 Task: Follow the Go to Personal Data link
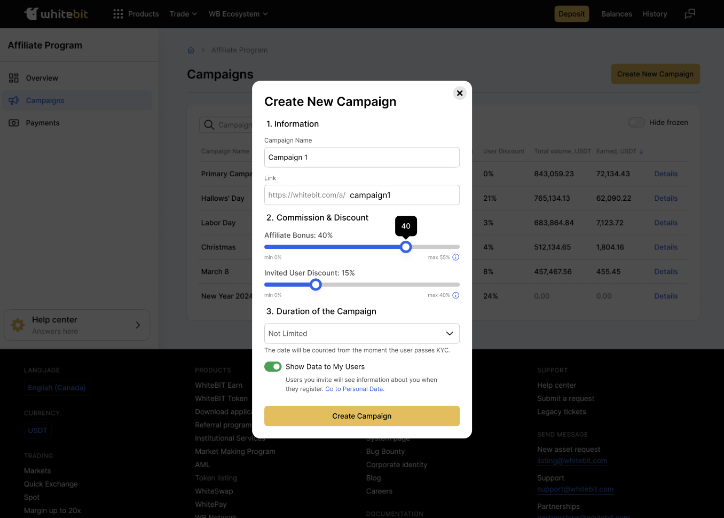point(355,389)
